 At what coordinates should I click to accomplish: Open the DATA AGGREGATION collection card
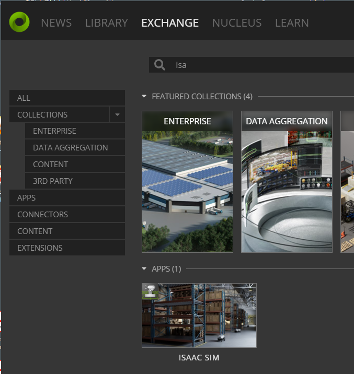287,181
